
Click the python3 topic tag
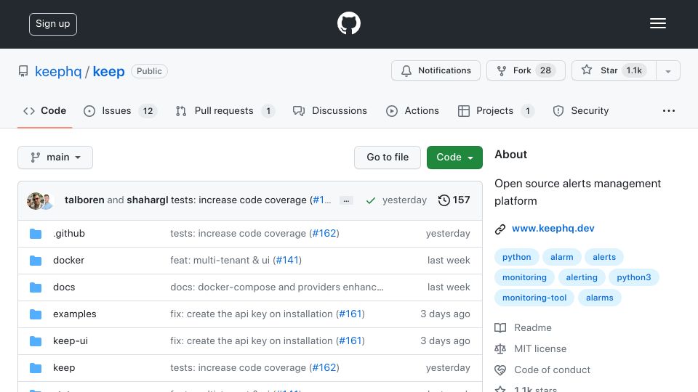click(x=634, y=277)
